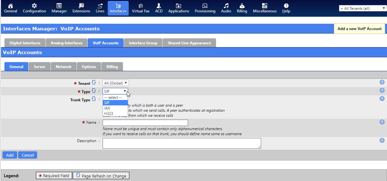
Task: Click the Audio music note icon
Action: pos(226,6)
